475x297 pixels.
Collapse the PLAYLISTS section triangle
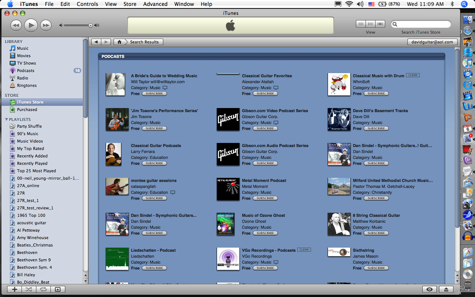(6, 120)
